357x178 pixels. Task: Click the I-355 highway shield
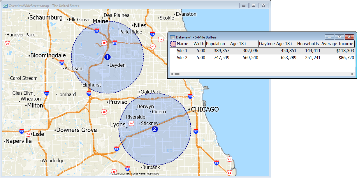47,93
